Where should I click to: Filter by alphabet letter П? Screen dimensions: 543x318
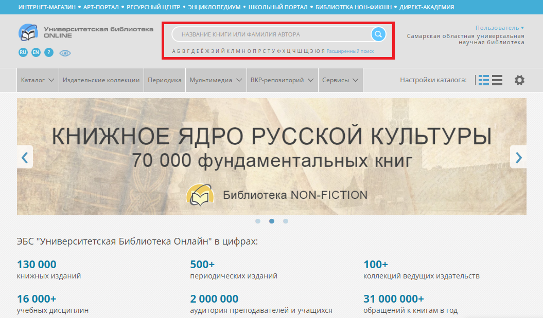tap(255, 51)
